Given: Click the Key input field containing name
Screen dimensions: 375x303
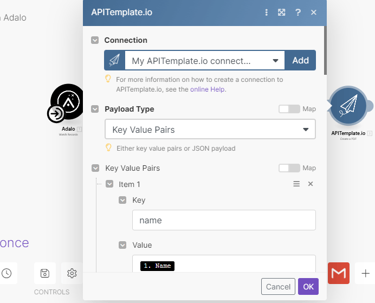Looking at the screenshot, I should 224,220.
